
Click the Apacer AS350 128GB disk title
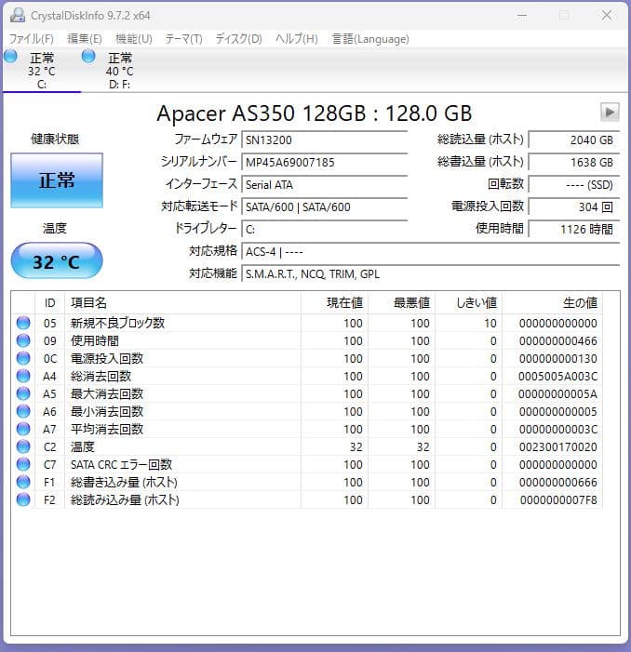[x=314, y=113]
